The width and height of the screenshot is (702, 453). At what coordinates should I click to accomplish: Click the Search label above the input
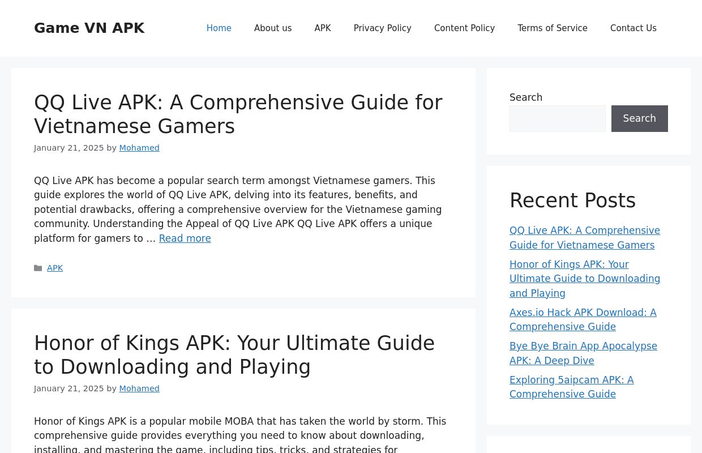[525, 97]
